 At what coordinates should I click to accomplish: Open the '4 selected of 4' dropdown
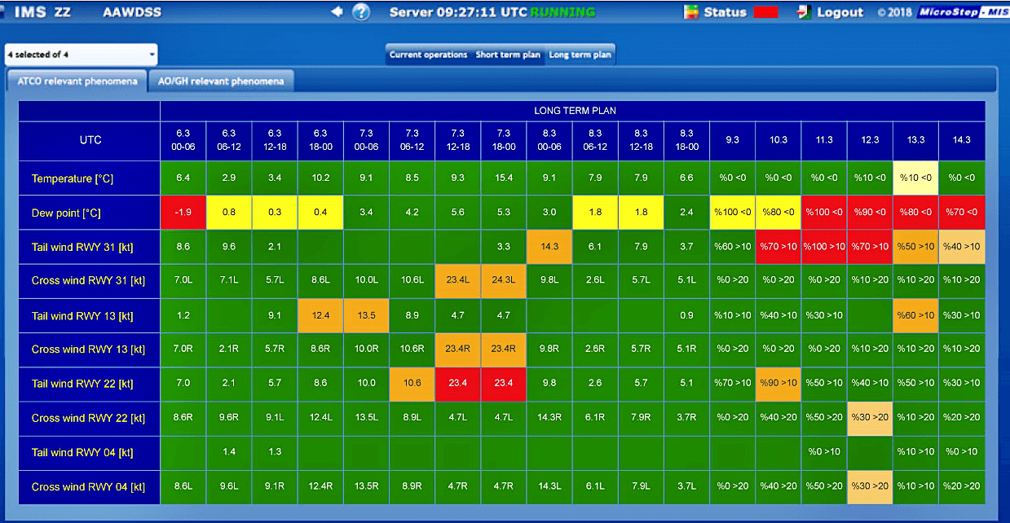[x=79, y=53]
